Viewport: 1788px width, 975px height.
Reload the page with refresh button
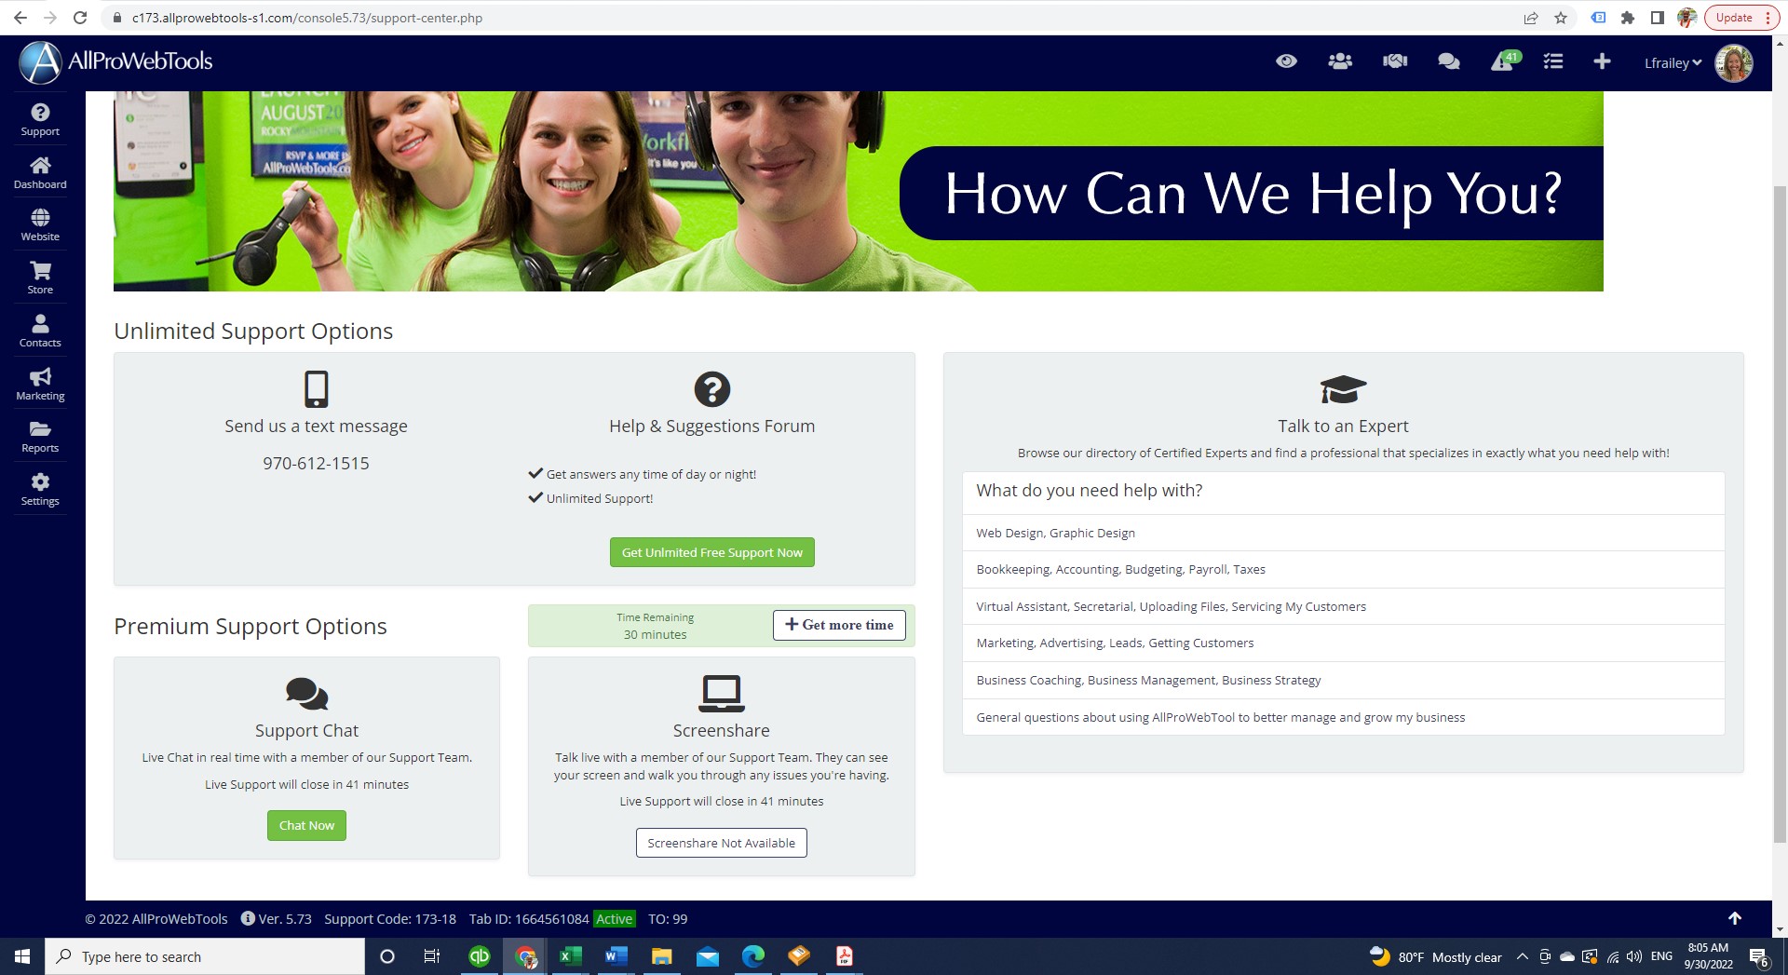80,18
